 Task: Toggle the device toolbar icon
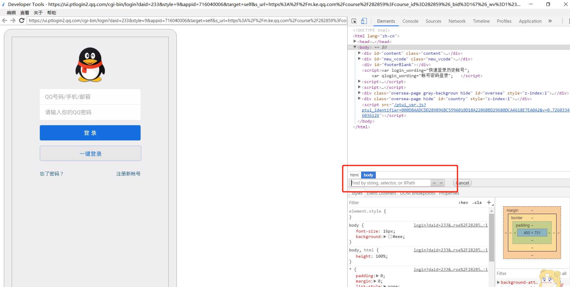(364, 21)
